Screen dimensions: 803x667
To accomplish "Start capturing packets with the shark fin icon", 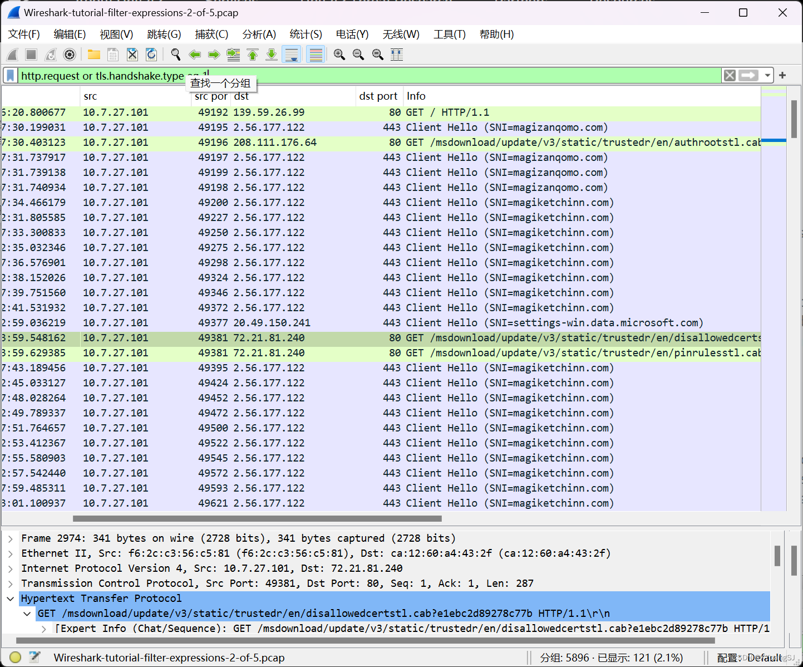I will point(13,55).
